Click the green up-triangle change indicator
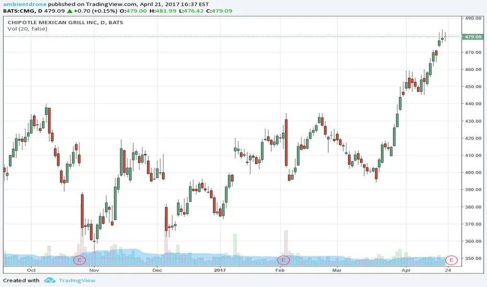Image resolution: width=487 pixels, height=287 pixels. click(69, 11)
